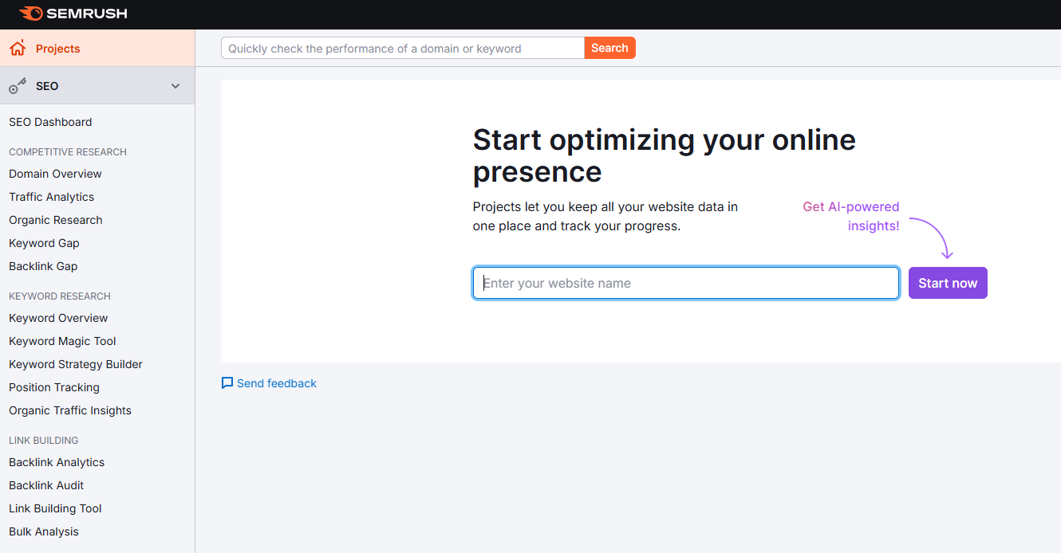Select Bulk Analysis from Link Building
Viewport: 1061px width, 553px height.
coord(43,531)
